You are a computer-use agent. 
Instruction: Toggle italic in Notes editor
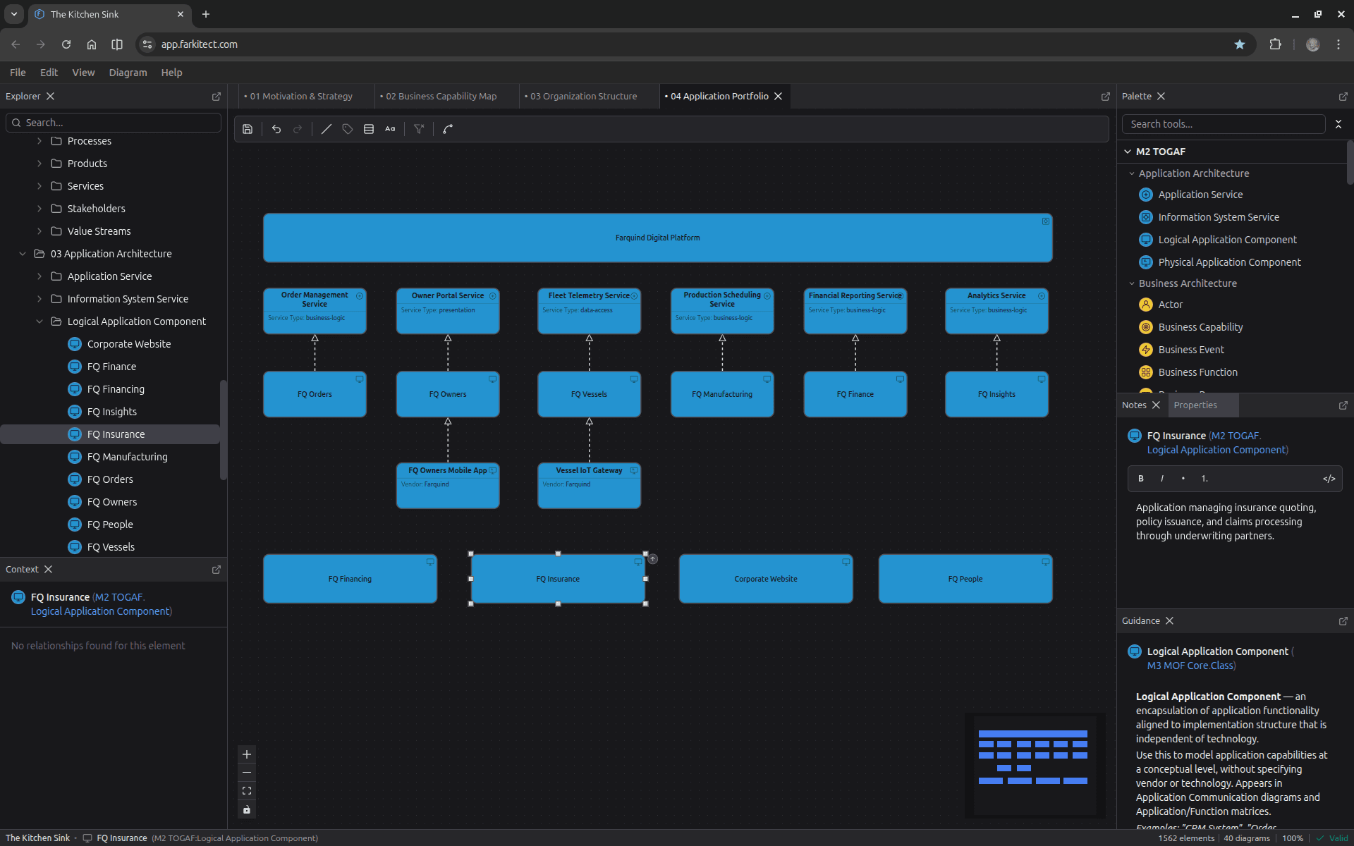click(1162, 479)
